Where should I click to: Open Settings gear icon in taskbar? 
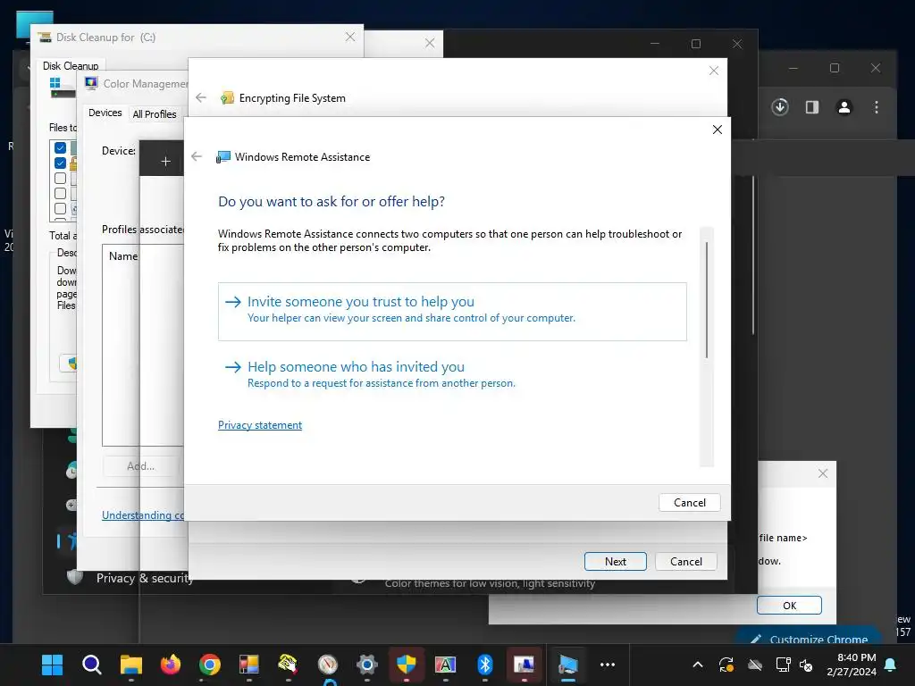pyautogui.click(x=367, y=664)
